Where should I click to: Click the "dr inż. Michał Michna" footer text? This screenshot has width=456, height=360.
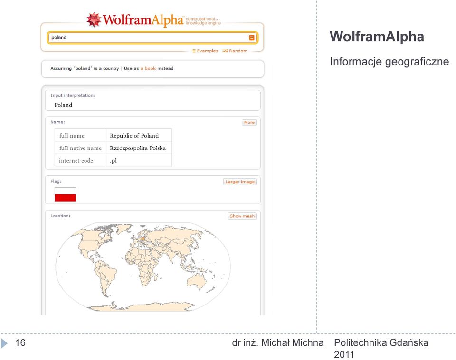coord(278,342)
